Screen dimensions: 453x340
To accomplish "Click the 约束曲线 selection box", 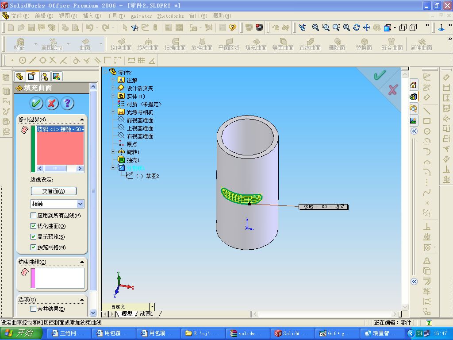I will click(x=60, y=278).
